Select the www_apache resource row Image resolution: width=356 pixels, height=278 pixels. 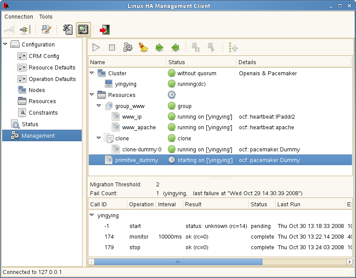coord(139,127)
